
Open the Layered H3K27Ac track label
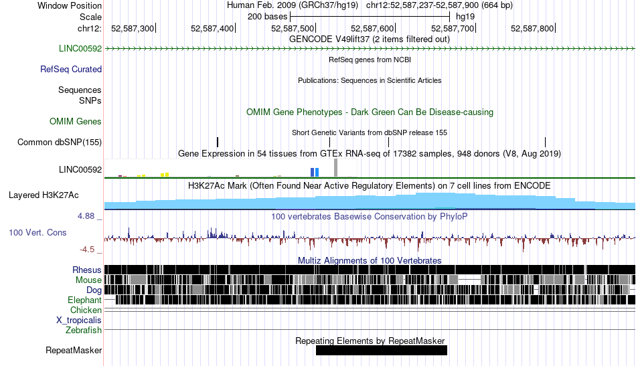[x=44, y=195]
